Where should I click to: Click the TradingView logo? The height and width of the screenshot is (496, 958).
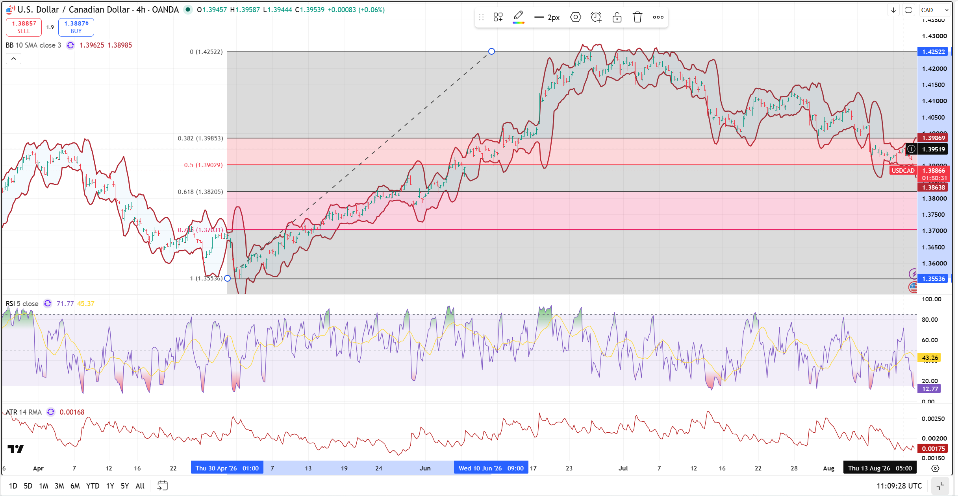pyautogui.click(x=16, y=449)
